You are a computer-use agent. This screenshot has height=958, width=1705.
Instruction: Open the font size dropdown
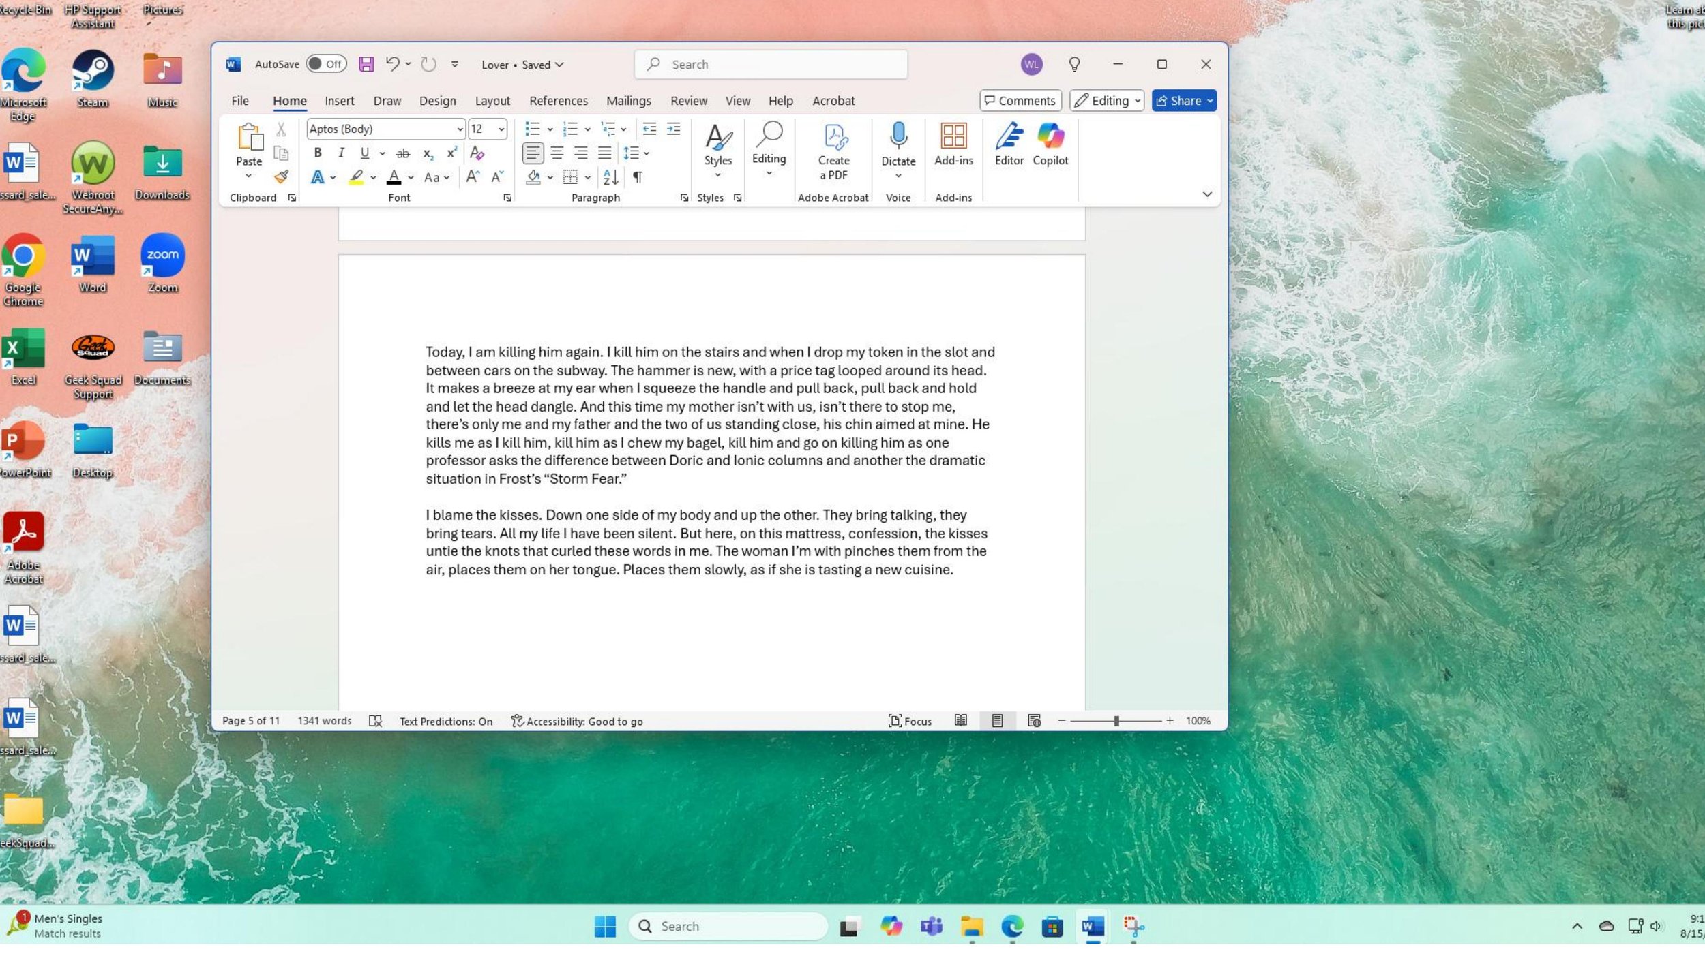(x=501, y=129)
